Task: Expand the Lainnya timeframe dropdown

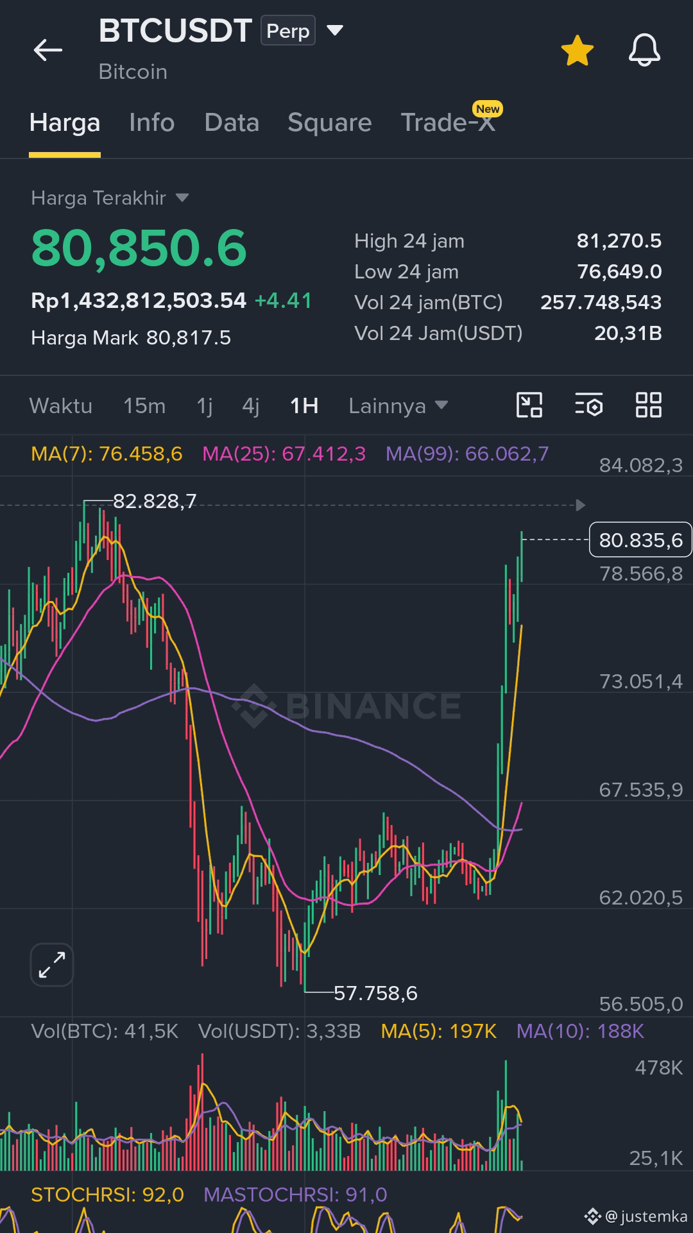Action: (398, 405)
